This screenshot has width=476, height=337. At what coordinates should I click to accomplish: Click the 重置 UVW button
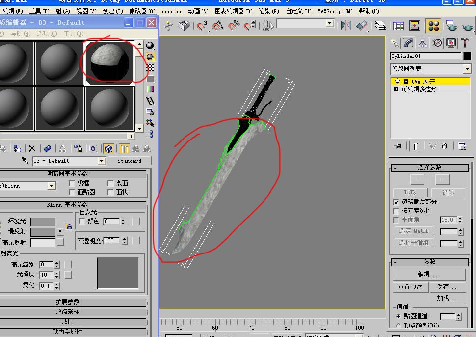point(410,287)
